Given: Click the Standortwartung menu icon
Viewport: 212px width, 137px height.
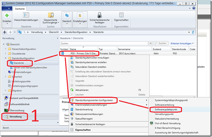Looking at the screenshot, I should tap(72, 109).
